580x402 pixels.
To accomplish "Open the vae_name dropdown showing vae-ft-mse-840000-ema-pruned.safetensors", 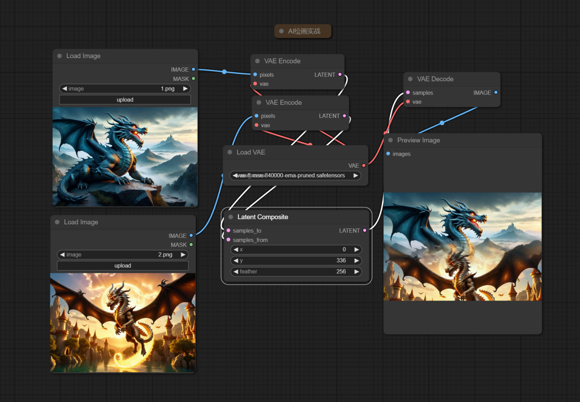I will pyautogui.click(x=295, y=175).
